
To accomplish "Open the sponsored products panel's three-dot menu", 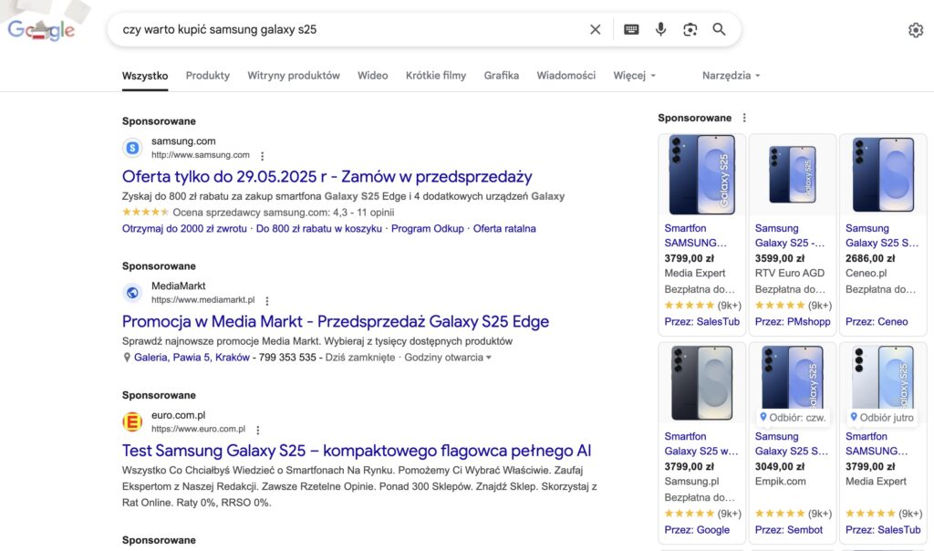I will 744,118.
